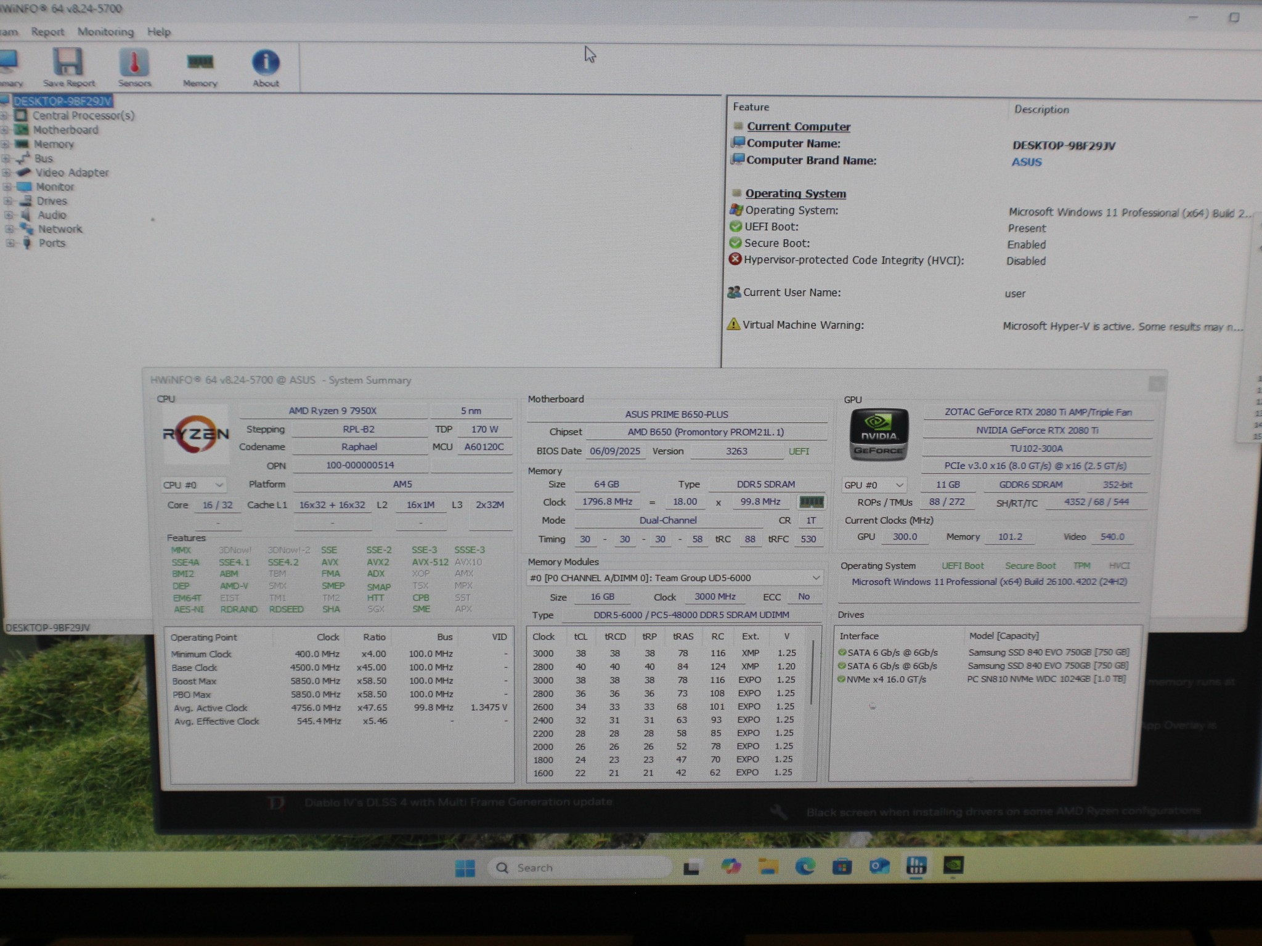Viewport: 1262px width, 946px height.
Task: Expand the Drives tree node
Action: (x=9, y=201)
